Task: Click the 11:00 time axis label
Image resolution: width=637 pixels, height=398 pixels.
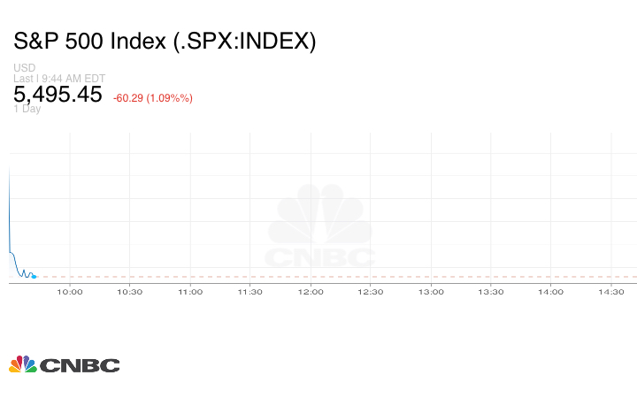Action: [190, 292]
